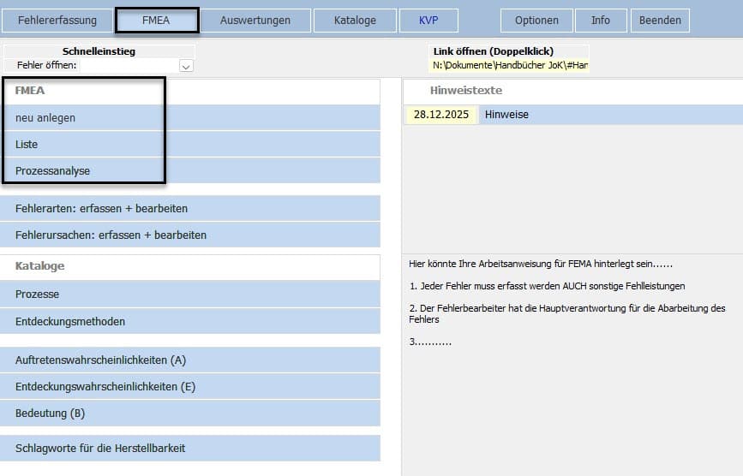Open the FMEA Liste entry
Viewport: 743px width, 476px height.
coord(27,145)
